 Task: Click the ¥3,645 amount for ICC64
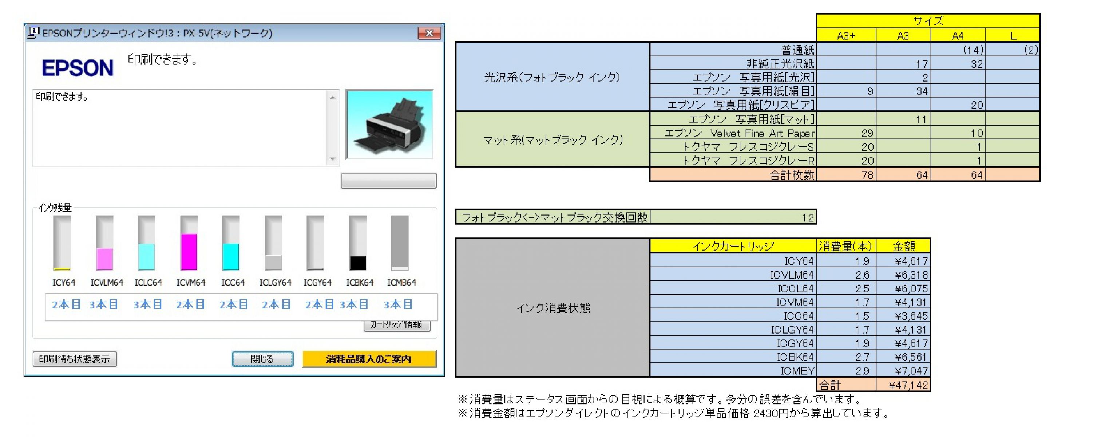[903, 316]
